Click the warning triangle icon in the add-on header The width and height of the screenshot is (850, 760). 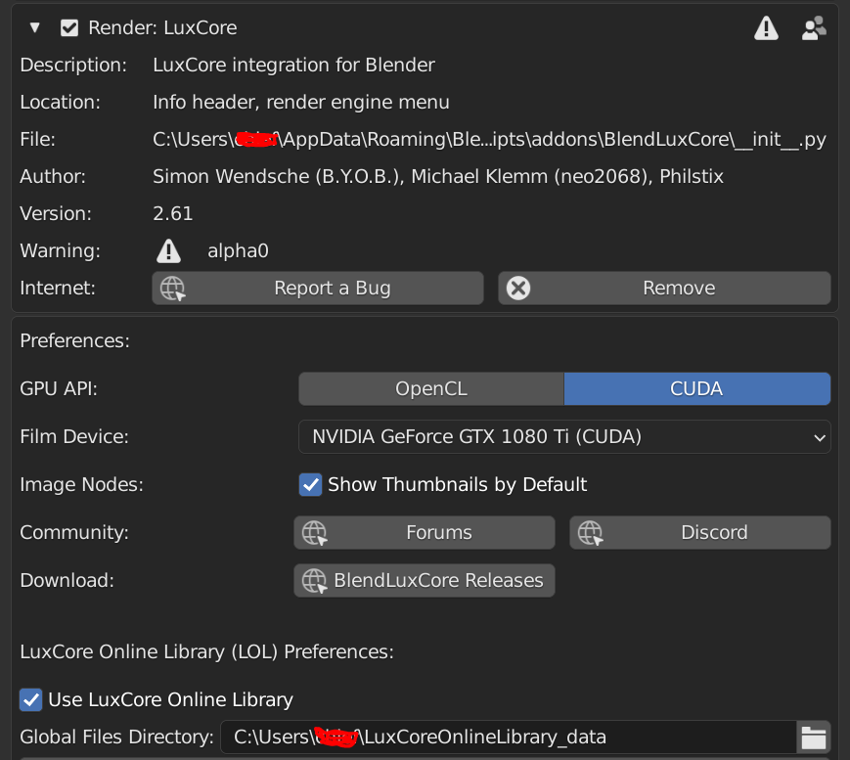[x=766, y=28]
